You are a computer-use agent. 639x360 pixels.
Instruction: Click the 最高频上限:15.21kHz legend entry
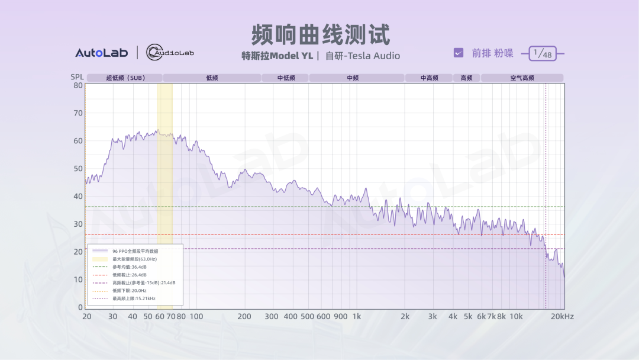coord(134,298)
